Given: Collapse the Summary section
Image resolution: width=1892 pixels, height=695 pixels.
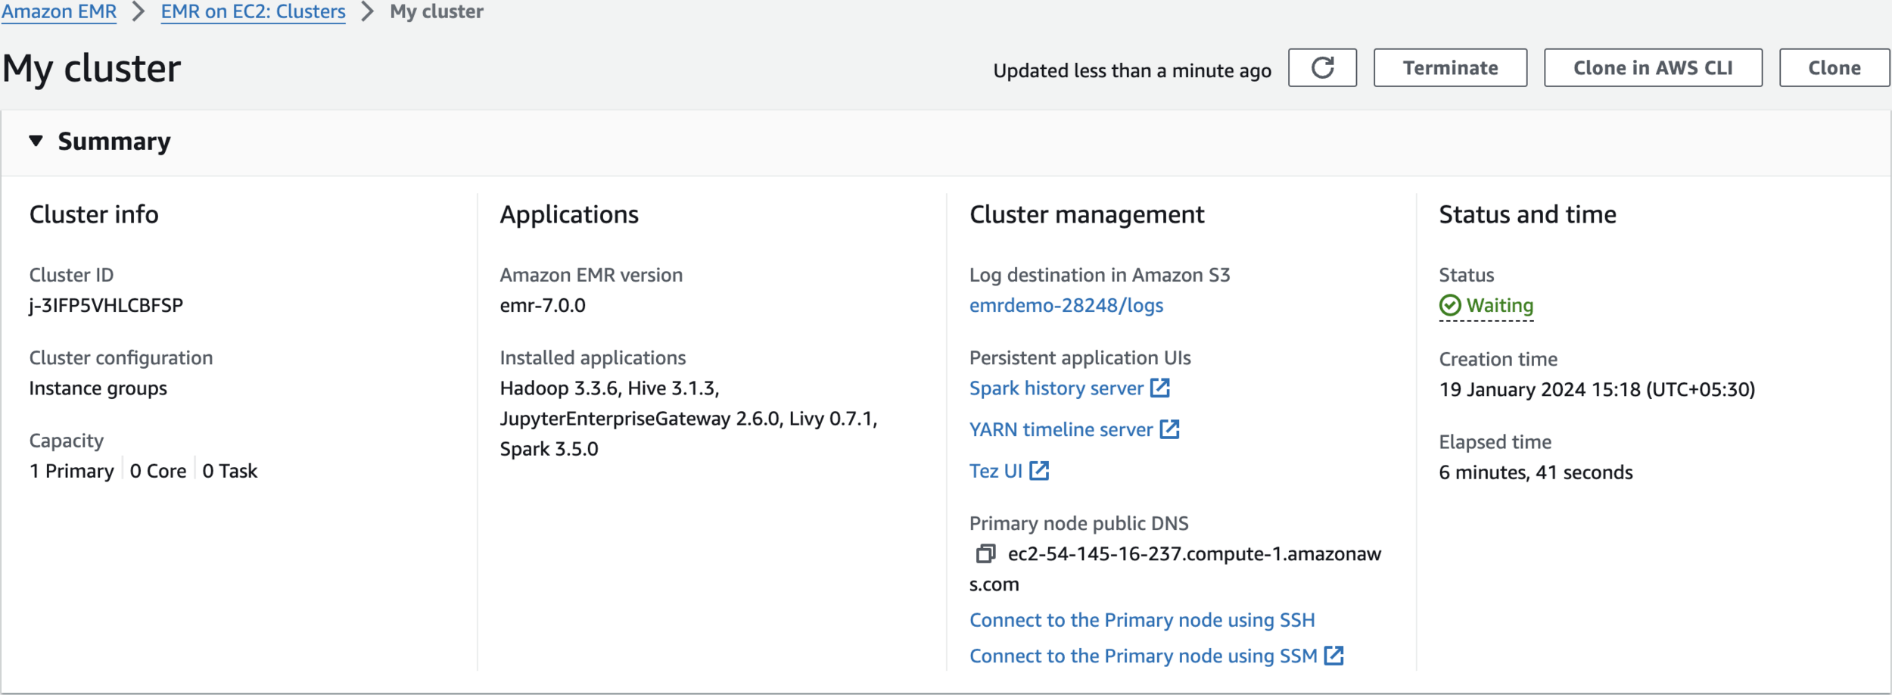Looking at the screenshot, I should 36,141.
